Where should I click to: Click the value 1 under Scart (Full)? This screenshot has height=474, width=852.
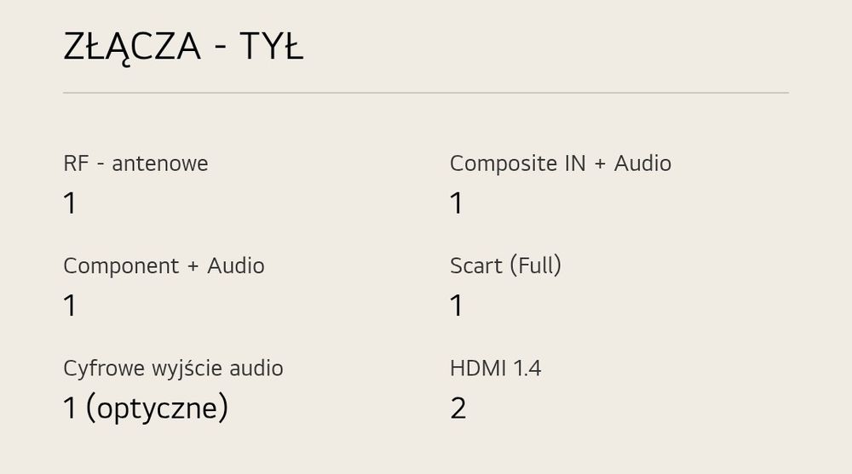457,306
